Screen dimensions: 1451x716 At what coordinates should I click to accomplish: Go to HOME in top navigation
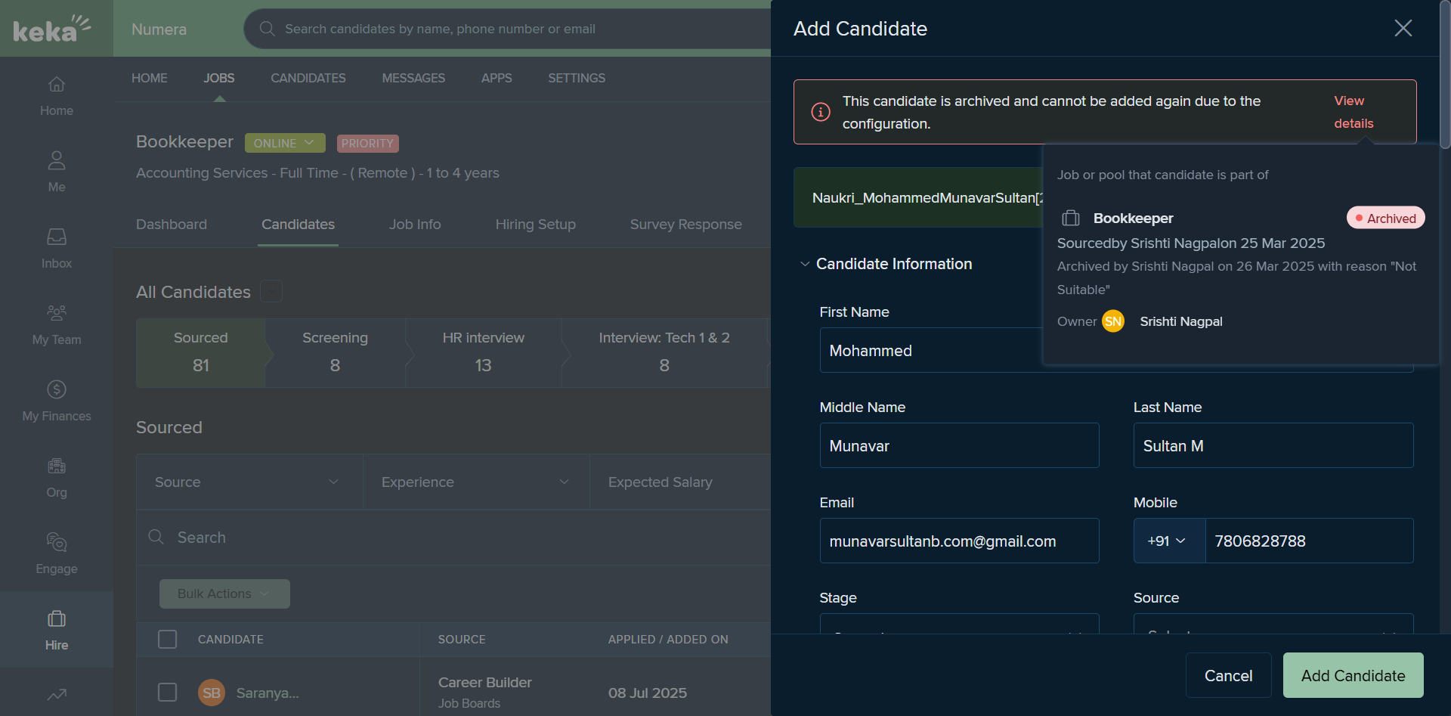[150, 78]
